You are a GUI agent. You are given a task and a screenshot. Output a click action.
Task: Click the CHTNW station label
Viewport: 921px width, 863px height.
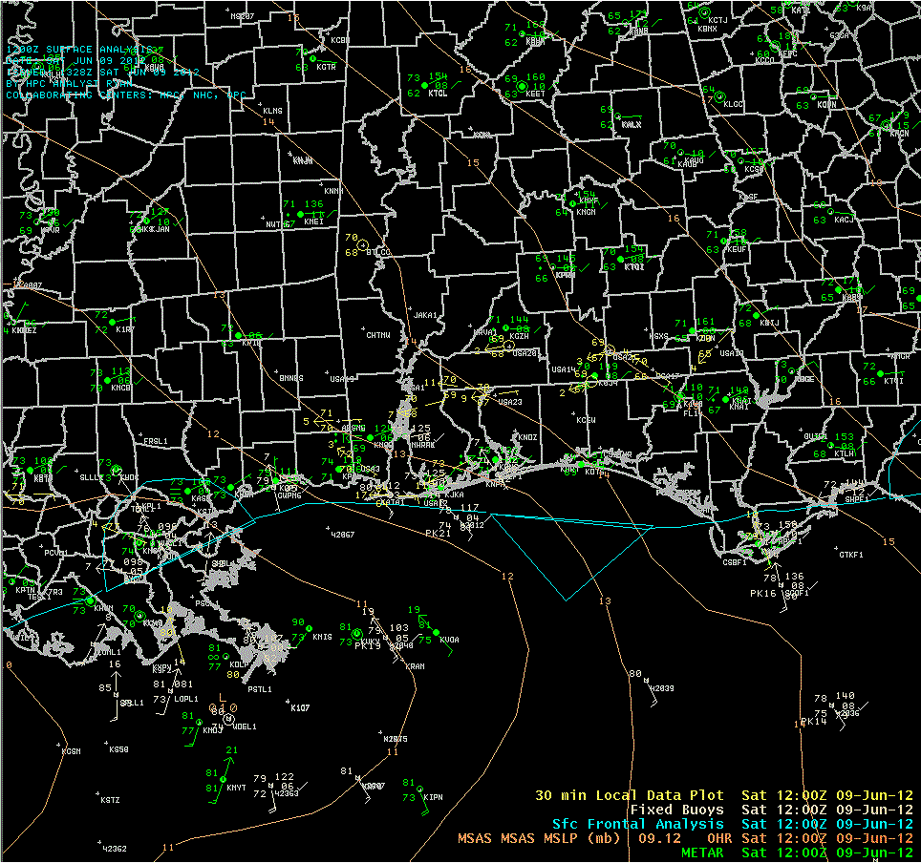[378, 335]
